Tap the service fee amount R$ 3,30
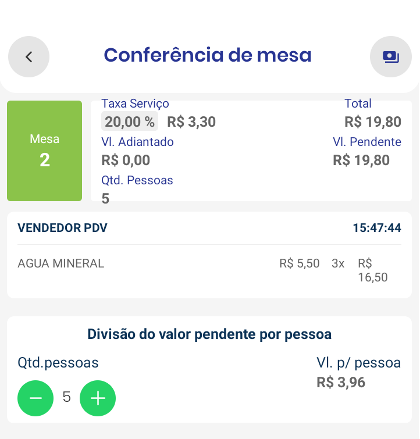420x439 pixels. coord(191,122)
